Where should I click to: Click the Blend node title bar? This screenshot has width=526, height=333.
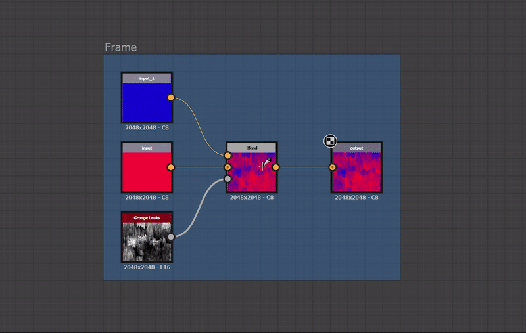252,148
